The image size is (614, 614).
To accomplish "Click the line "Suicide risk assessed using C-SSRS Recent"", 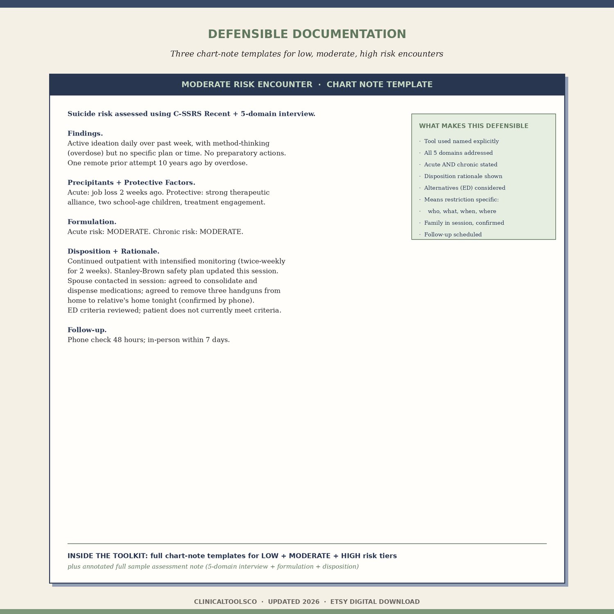I will [x=192, y=114].
